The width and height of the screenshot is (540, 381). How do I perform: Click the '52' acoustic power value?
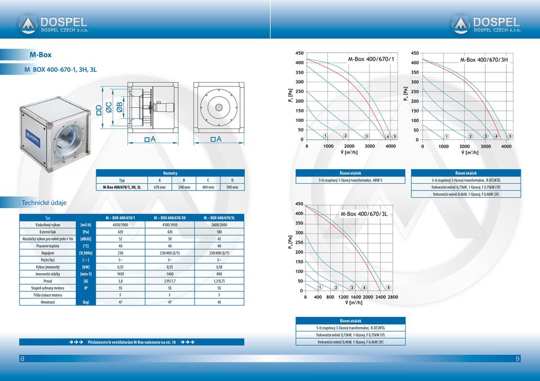point(120,239)
